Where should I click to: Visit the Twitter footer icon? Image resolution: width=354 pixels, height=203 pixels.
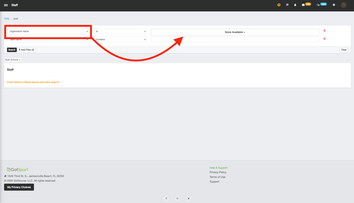click(189, 198)
